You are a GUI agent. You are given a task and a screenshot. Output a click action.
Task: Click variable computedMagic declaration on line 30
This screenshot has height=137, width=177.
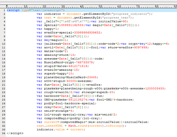point(56,118)
